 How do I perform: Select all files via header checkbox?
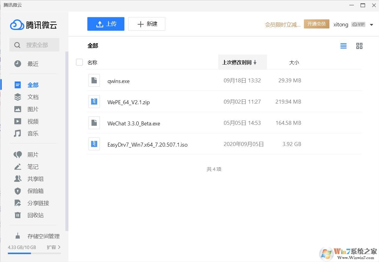point(79,62)
